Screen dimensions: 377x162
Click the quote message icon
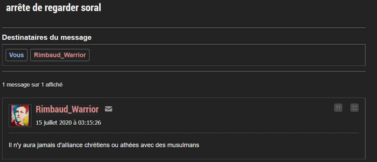338,108
